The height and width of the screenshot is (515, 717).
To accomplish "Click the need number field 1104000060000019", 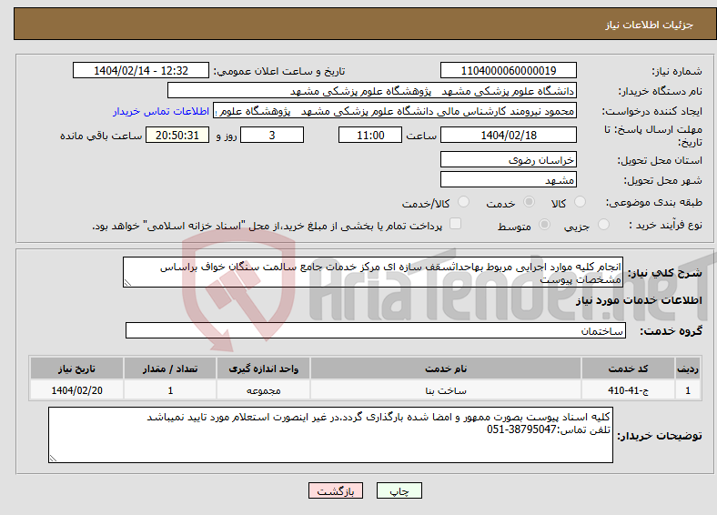I will (508, 70).
